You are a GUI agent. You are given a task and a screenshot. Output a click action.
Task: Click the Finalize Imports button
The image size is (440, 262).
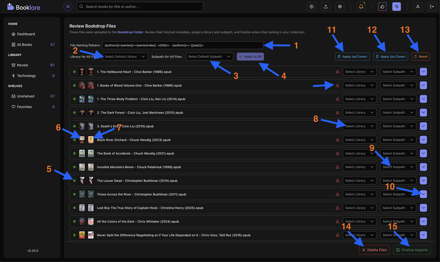tap(412, 250)
